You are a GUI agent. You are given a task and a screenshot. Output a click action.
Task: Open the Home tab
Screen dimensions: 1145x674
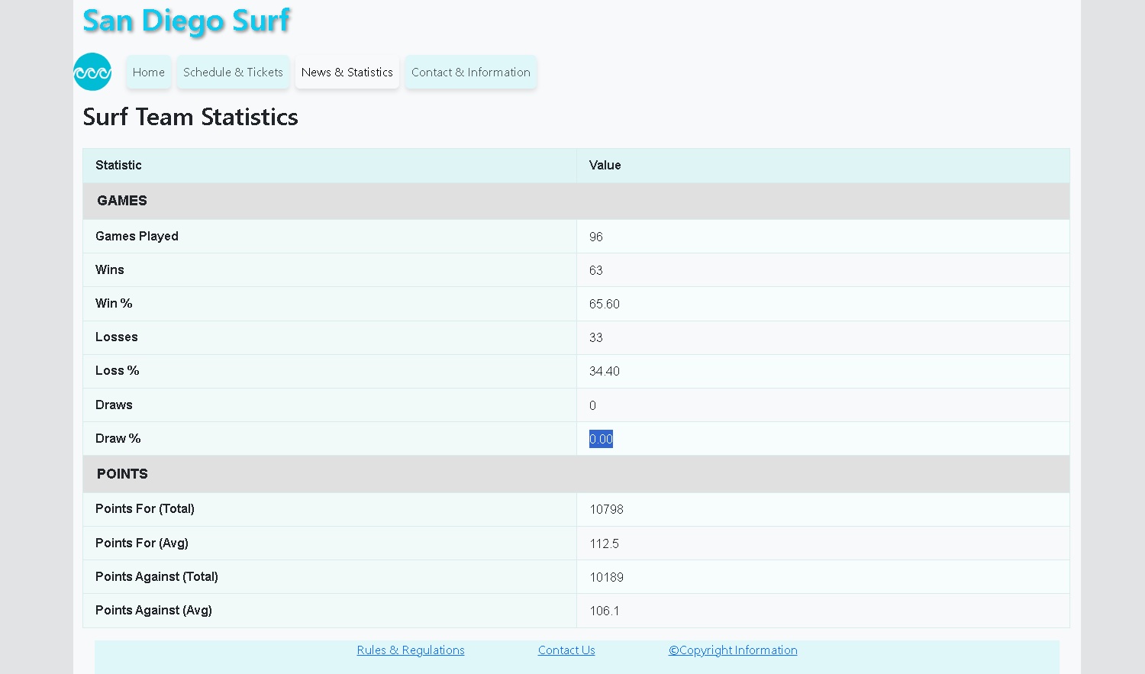point(148,72)
